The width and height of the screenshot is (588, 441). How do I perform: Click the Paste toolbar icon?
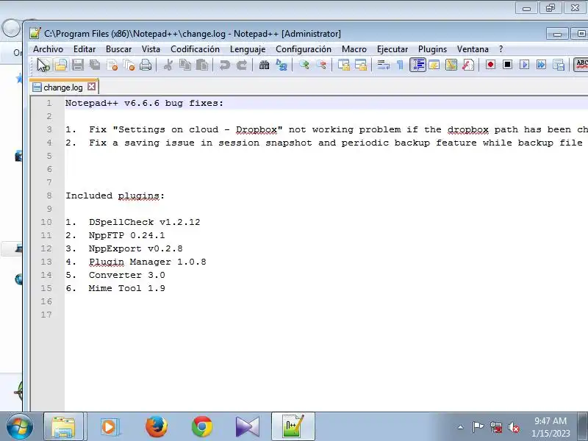(202, 65)
